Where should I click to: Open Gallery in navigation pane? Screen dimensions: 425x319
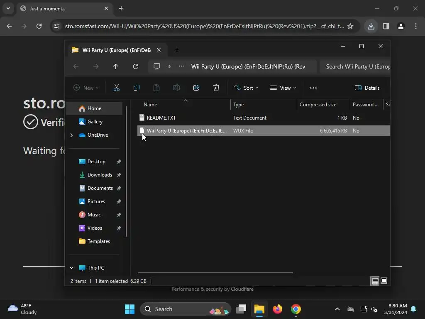tap(95, 122)
